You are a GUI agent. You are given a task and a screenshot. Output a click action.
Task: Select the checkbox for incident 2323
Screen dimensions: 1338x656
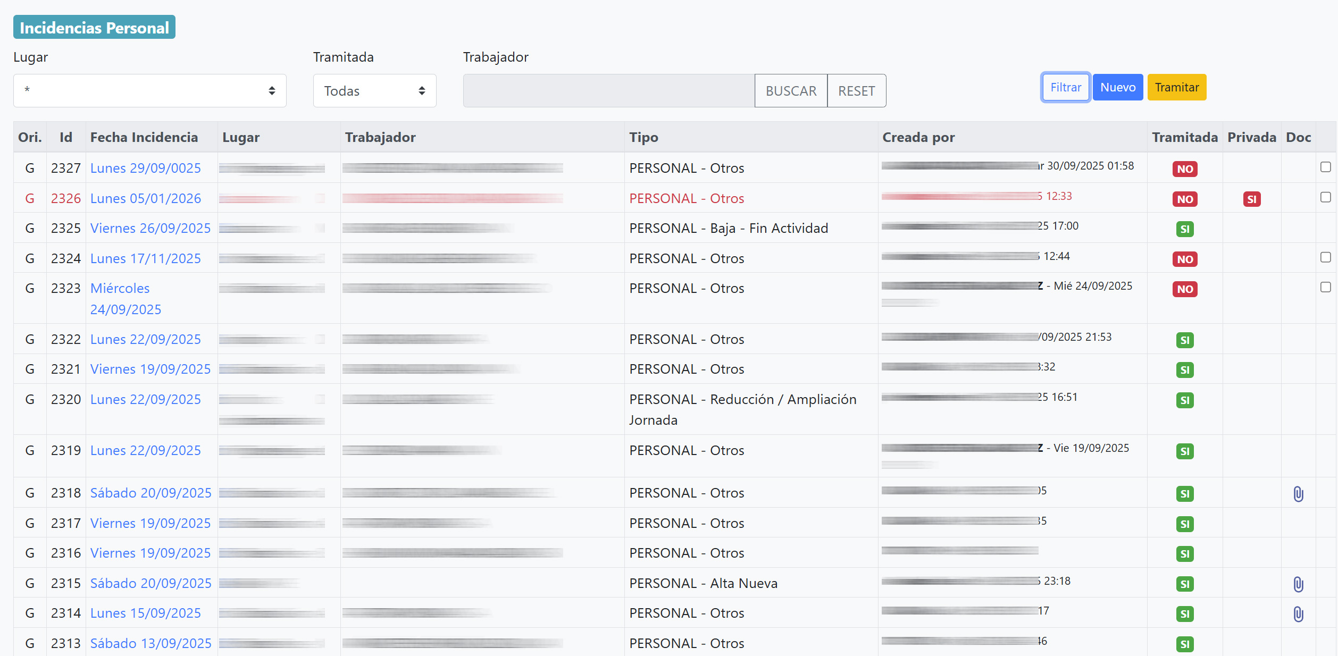1325,287
